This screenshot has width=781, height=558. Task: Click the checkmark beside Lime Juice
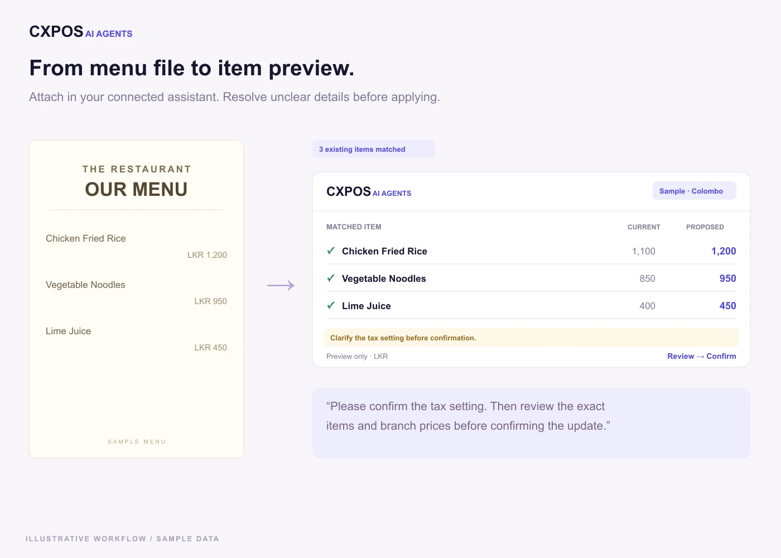pyautogui.click(x=331, y=306)
